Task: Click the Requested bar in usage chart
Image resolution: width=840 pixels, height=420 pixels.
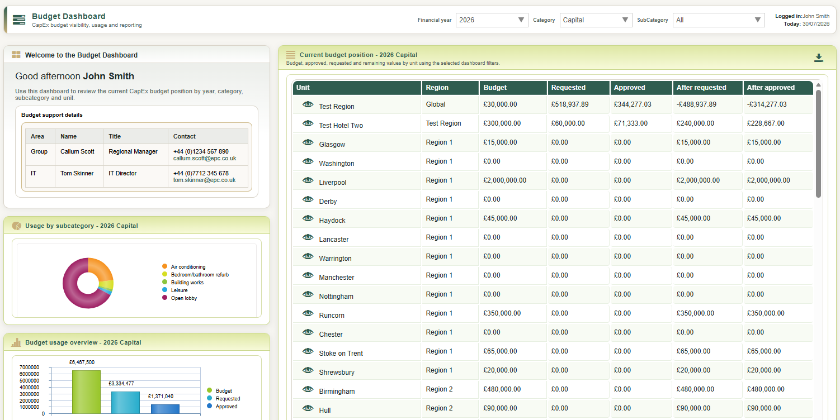Action: (125, 403)
